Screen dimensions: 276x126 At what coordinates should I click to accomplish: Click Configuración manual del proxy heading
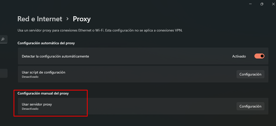[x=43, y=93]
